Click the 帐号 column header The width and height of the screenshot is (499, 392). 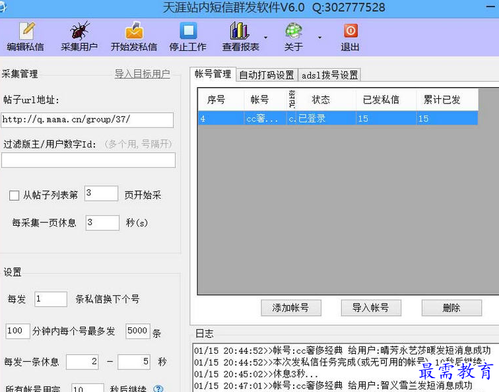point(265,100)
